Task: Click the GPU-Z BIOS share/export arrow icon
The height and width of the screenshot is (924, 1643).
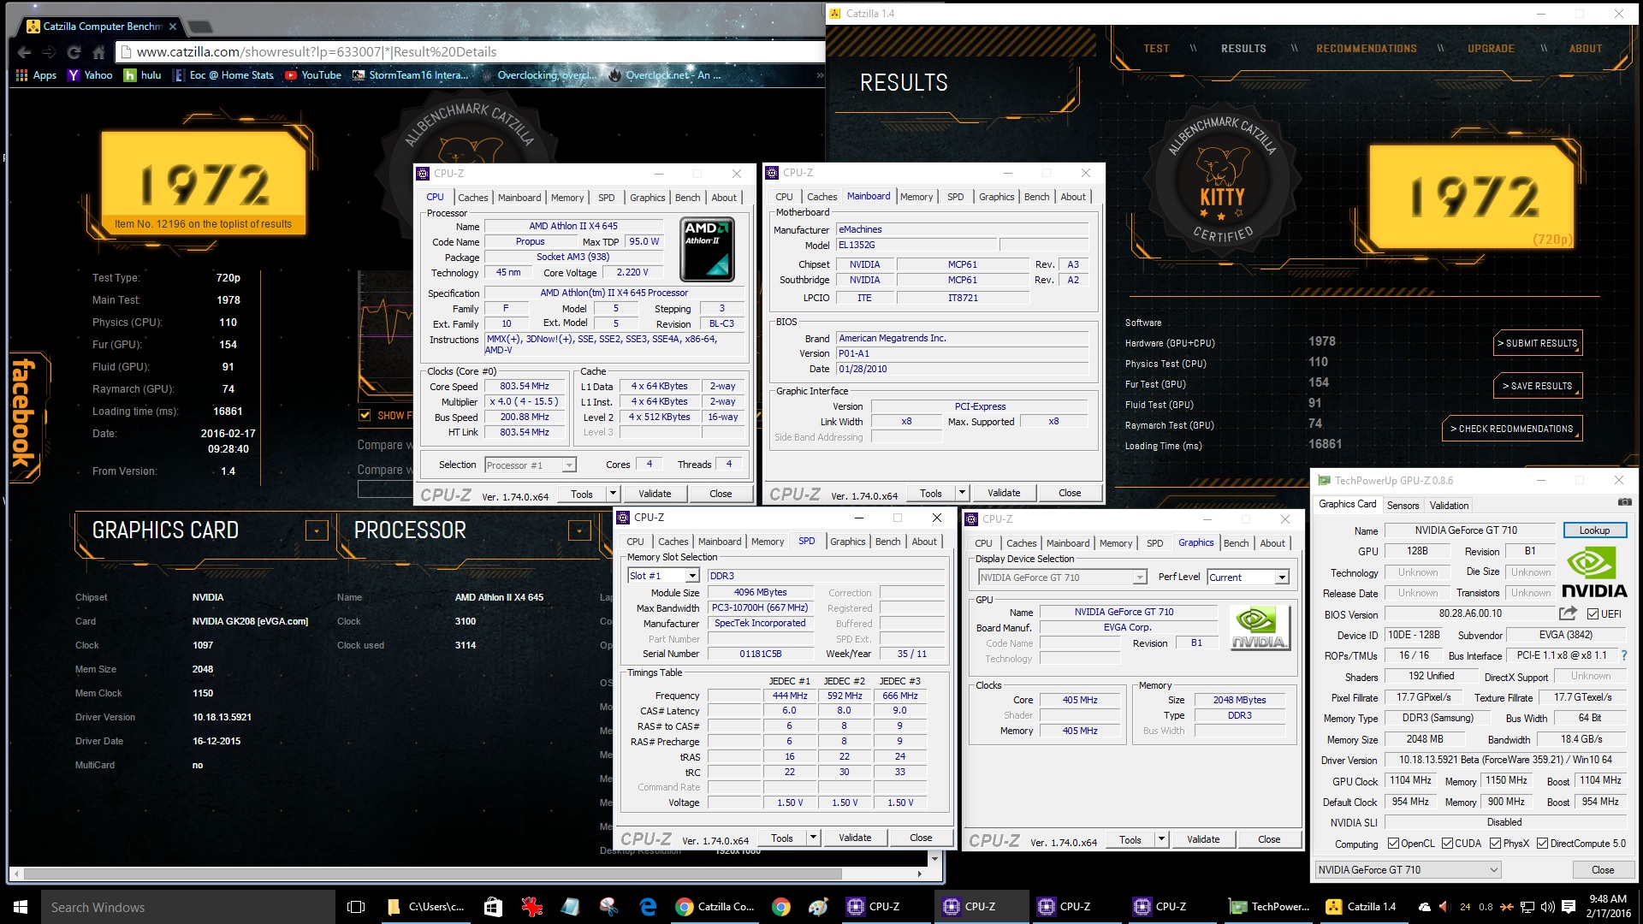Action: pos(1568,613)
